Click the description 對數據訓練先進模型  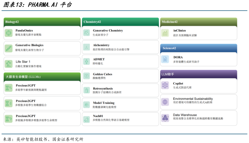tap(105, 107)
